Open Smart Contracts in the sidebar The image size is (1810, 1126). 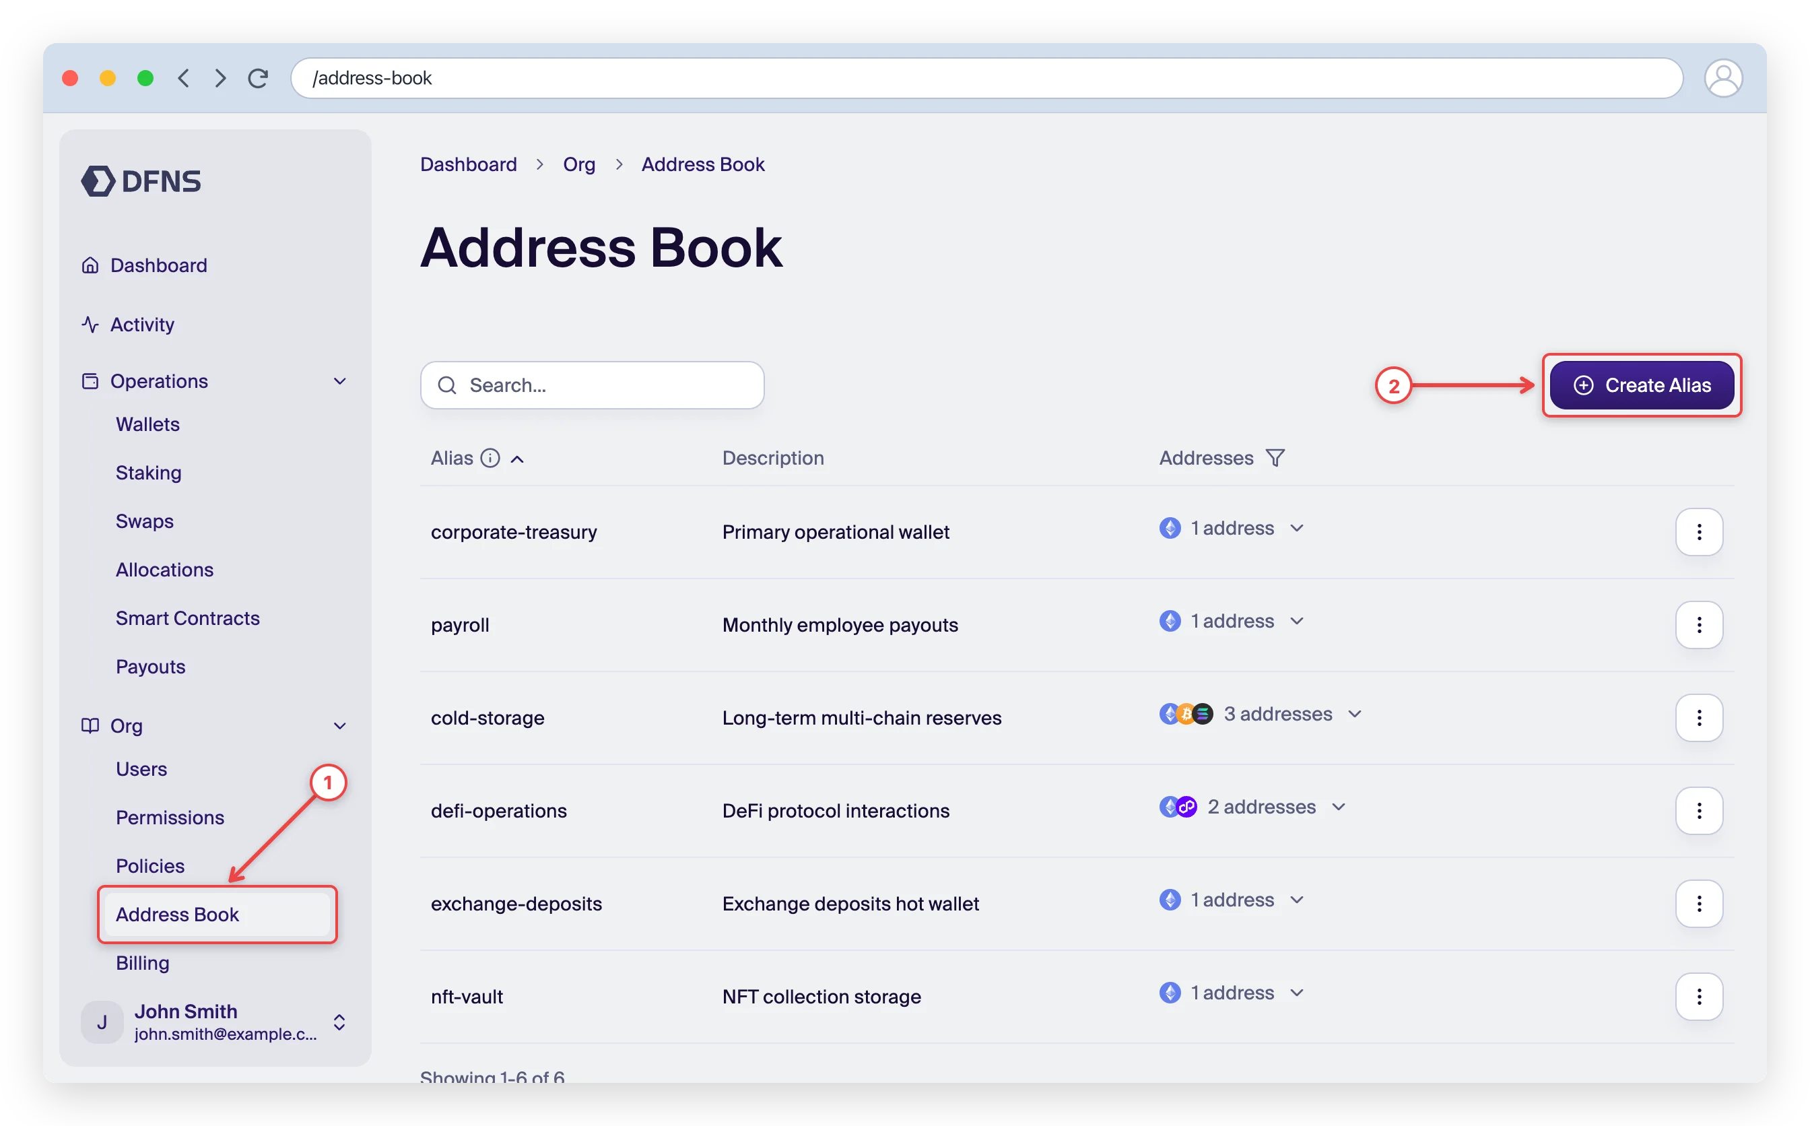click(188, 618)
